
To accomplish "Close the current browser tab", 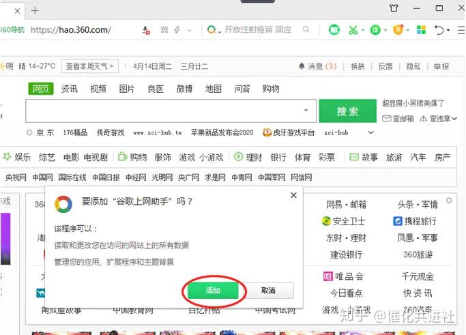I will pyautogui.click(x=18, y=11).
